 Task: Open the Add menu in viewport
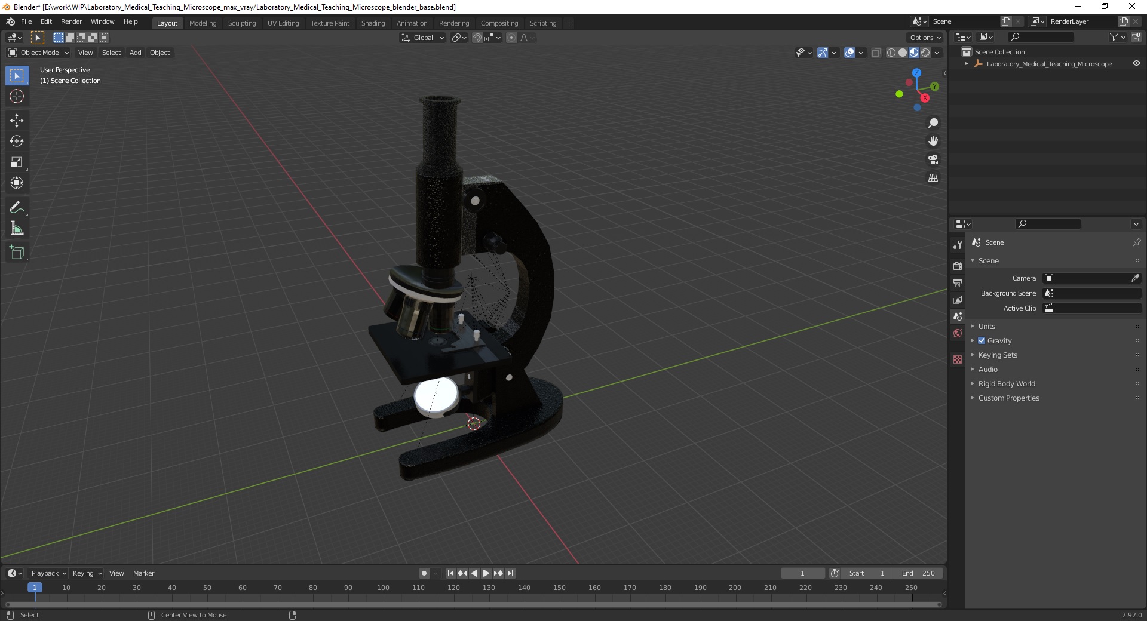[x=136, y=53]
